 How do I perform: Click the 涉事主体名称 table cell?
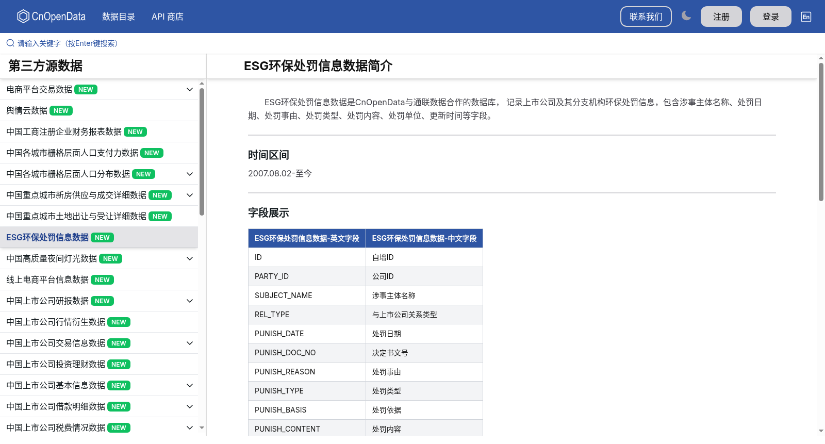point(424,295)
